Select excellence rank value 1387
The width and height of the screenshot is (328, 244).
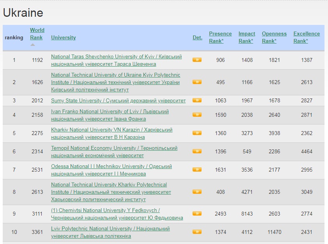point(307,60)
